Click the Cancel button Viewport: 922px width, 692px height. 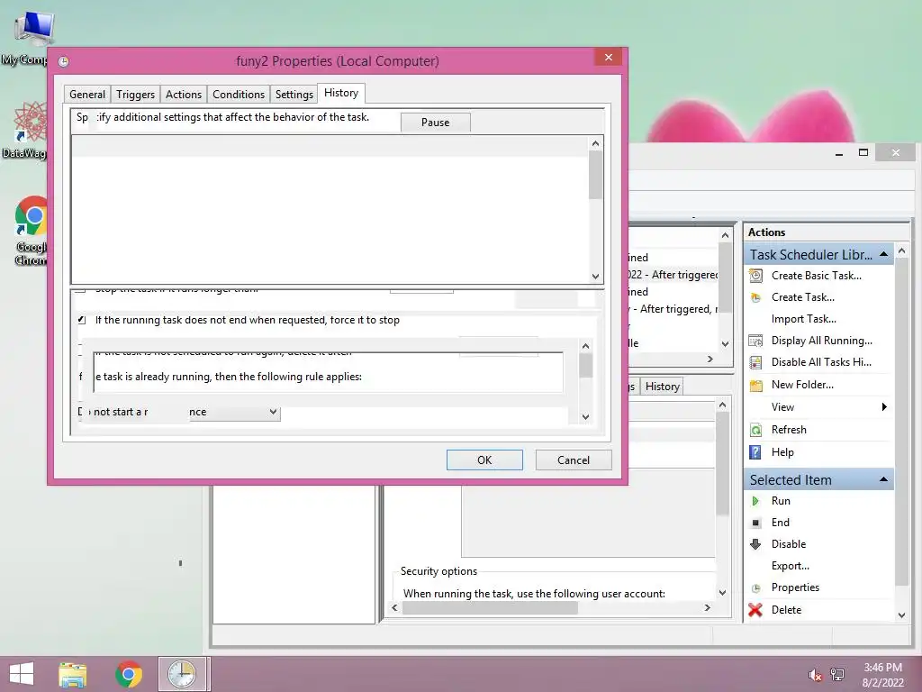point(574,460)
